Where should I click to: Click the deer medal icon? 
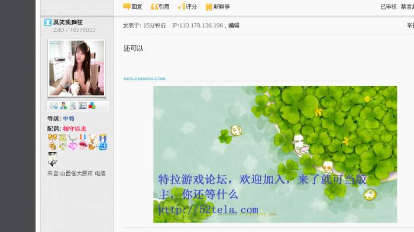pyautogui.click(x=93, y=142)
